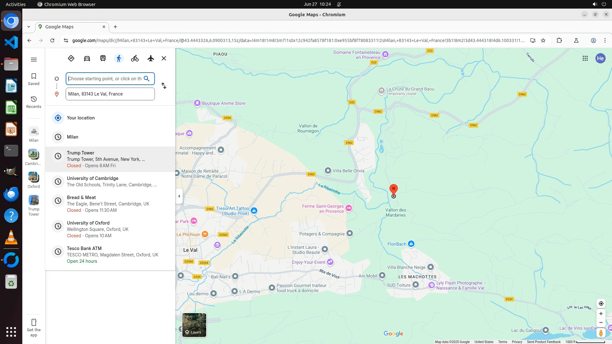Zoom in the map with plus
The height and width of the screenshot is (344, 612).
[601, 314]
